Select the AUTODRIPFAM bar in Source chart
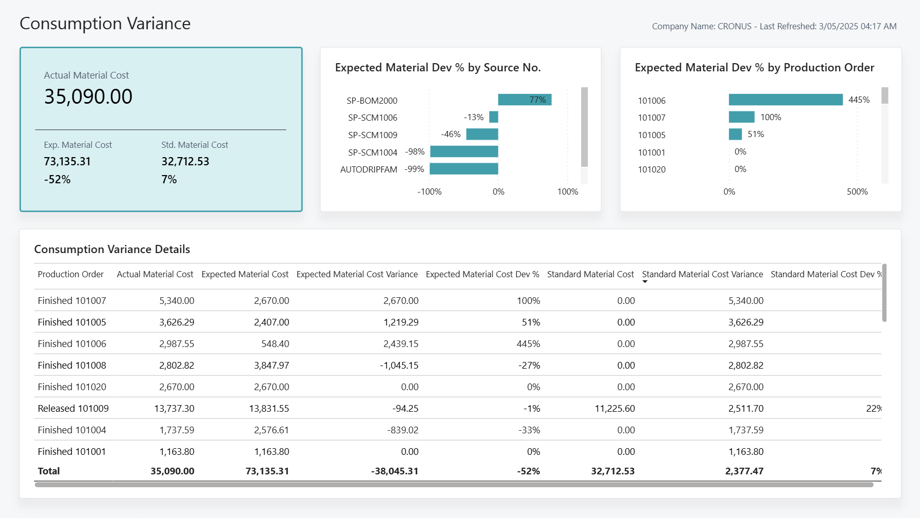920x518 pixels. (464, 169)
